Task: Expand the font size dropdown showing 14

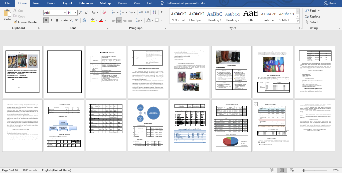Action: pyautogui.click(x=76, y=12)
